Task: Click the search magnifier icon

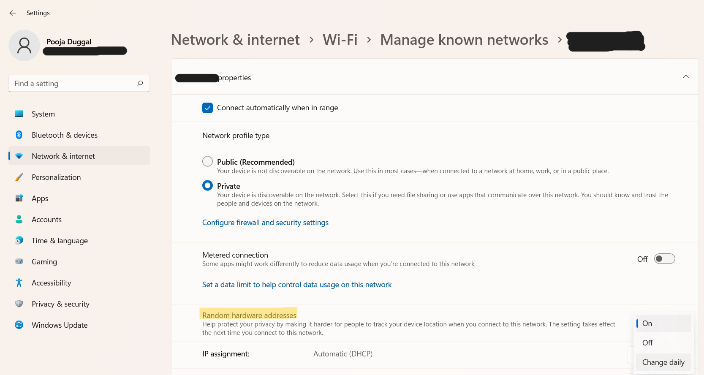Action: coord(140,83)
